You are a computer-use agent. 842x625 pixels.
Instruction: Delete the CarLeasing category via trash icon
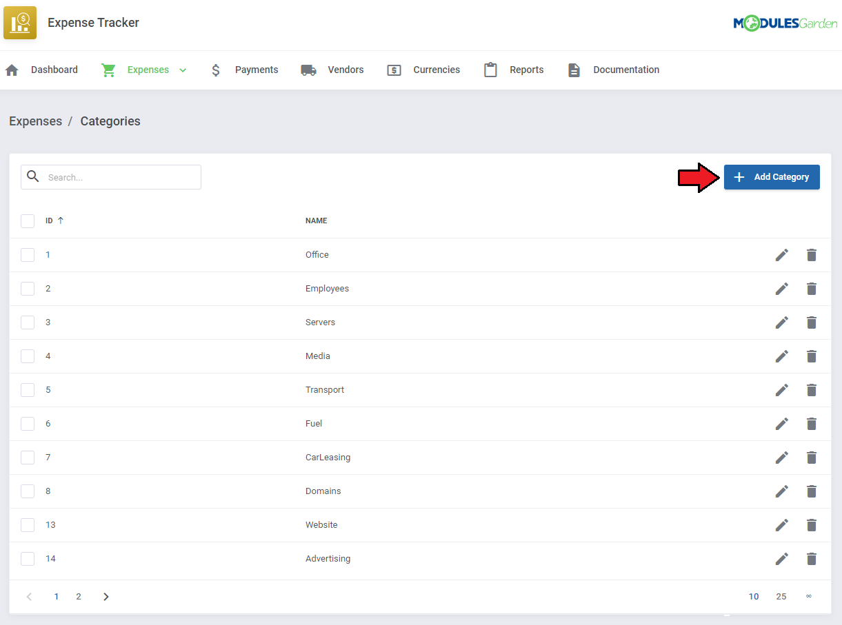coord(812,458)
